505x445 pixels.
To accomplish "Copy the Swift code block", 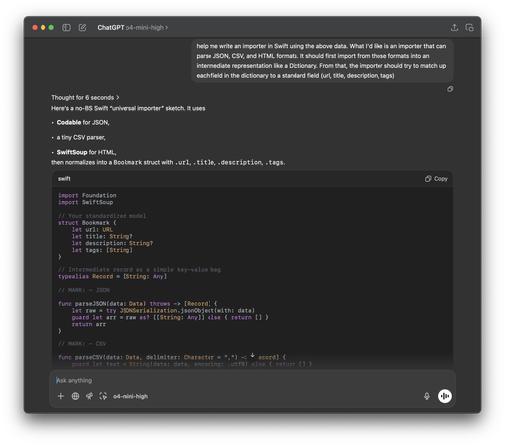I will pos(436,179).
